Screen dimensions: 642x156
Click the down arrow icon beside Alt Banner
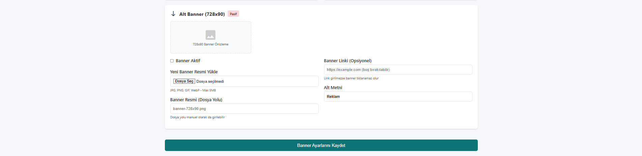173,14
